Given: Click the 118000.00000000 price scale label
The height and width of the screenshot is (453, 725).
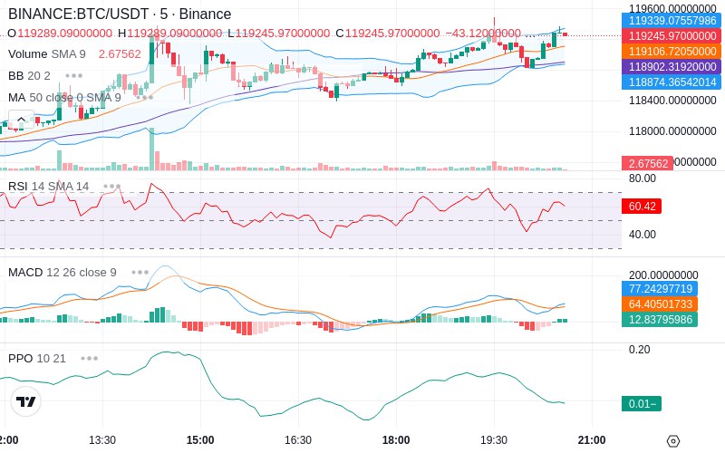Looking at the screenshot, I should [x=672, y=131].
